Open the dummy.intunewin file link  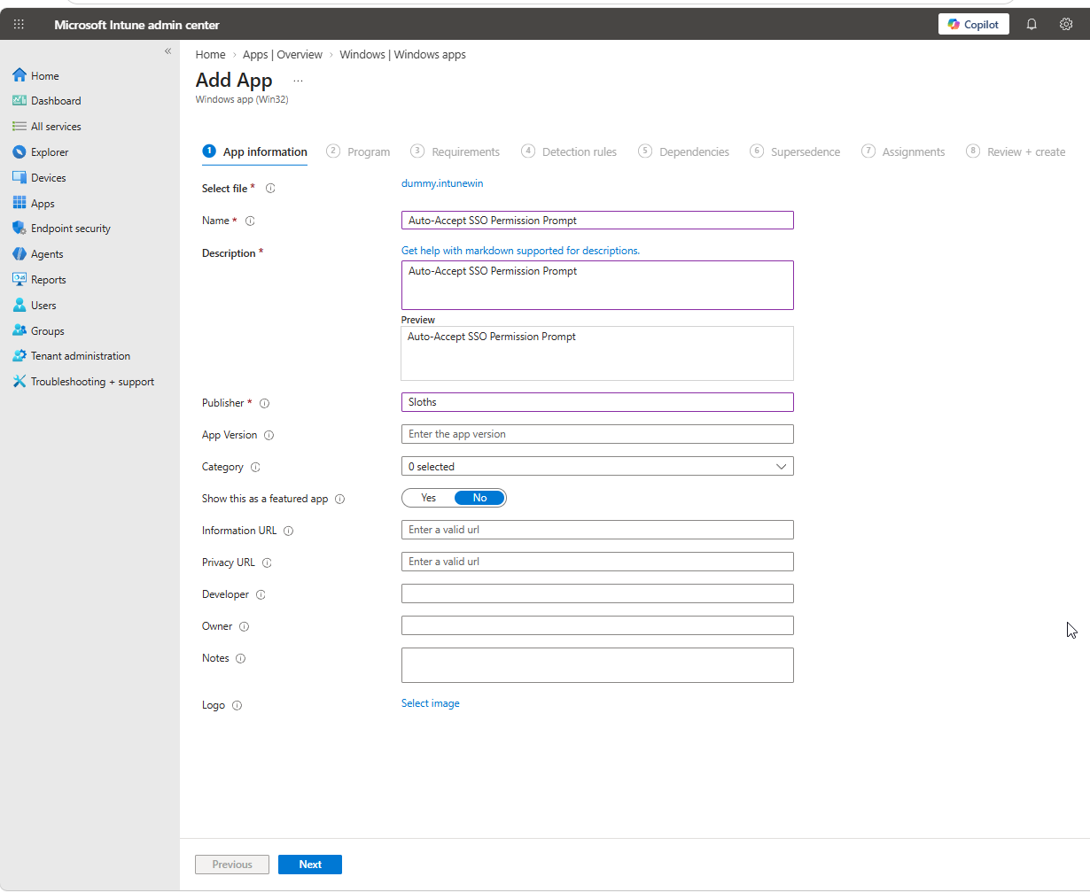pos(442,183)
